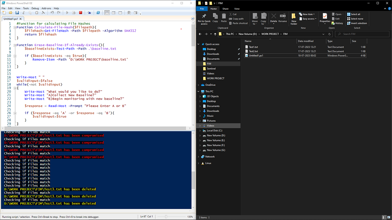Select Test2.txt in the file list
The height and width of the screenshot is (220, 392).
pyautogui.click(x=253, y=51)
